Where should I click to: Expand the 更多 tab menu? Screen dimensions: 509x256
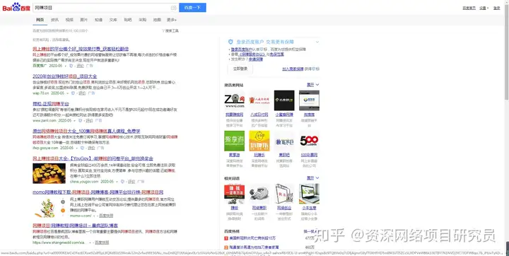(172, 20)
